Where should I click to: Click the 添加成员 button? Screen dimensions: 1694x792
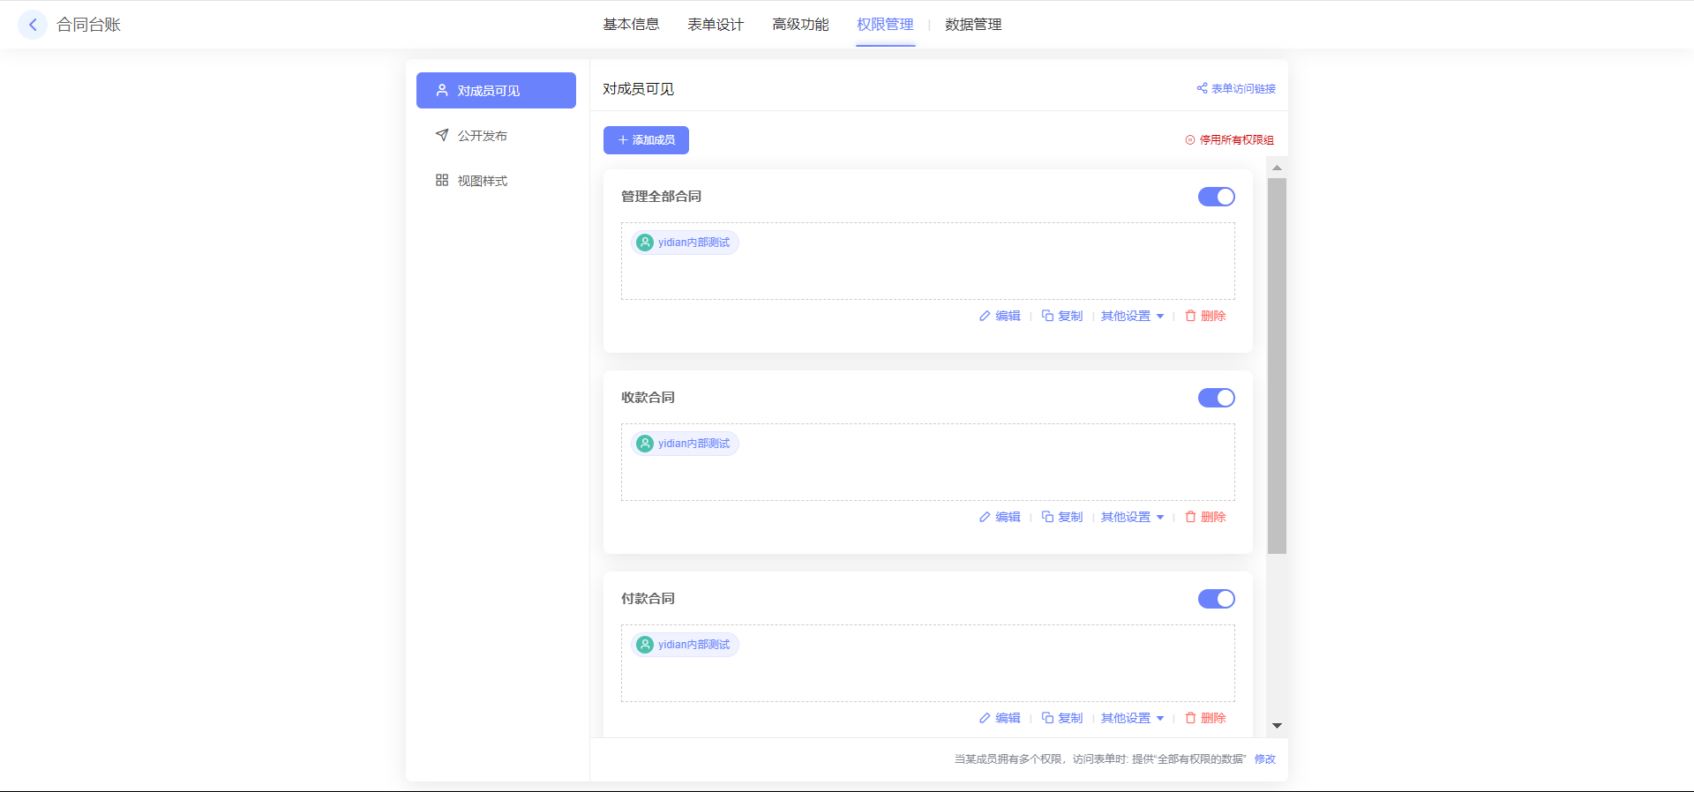(x=646, y=140)
